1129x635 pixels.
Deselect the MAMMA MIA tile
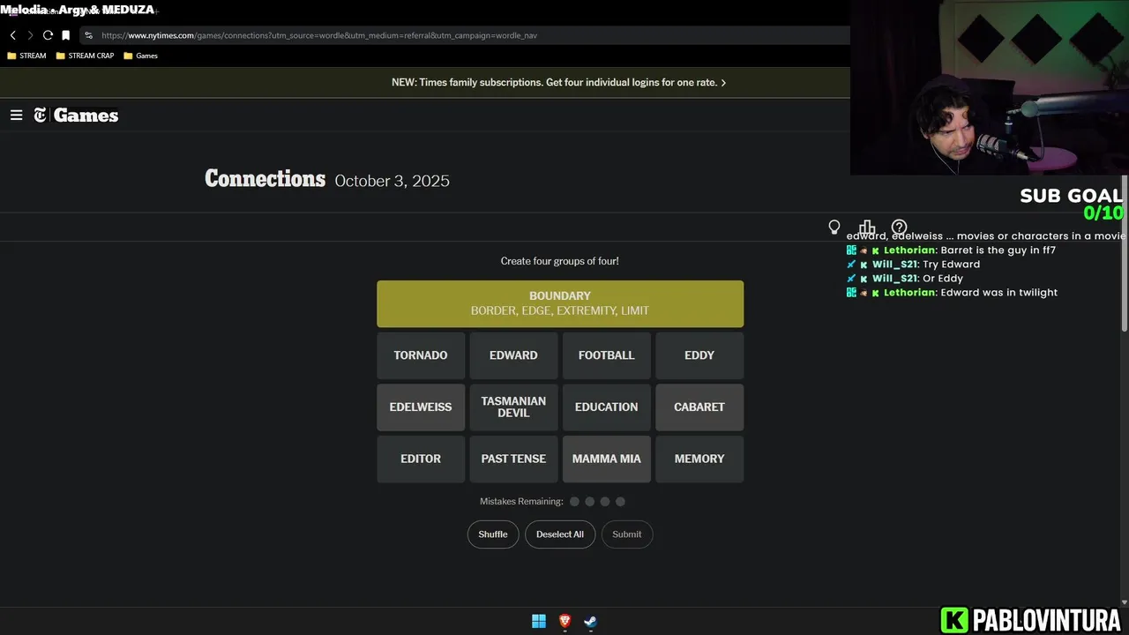point(607,459)
